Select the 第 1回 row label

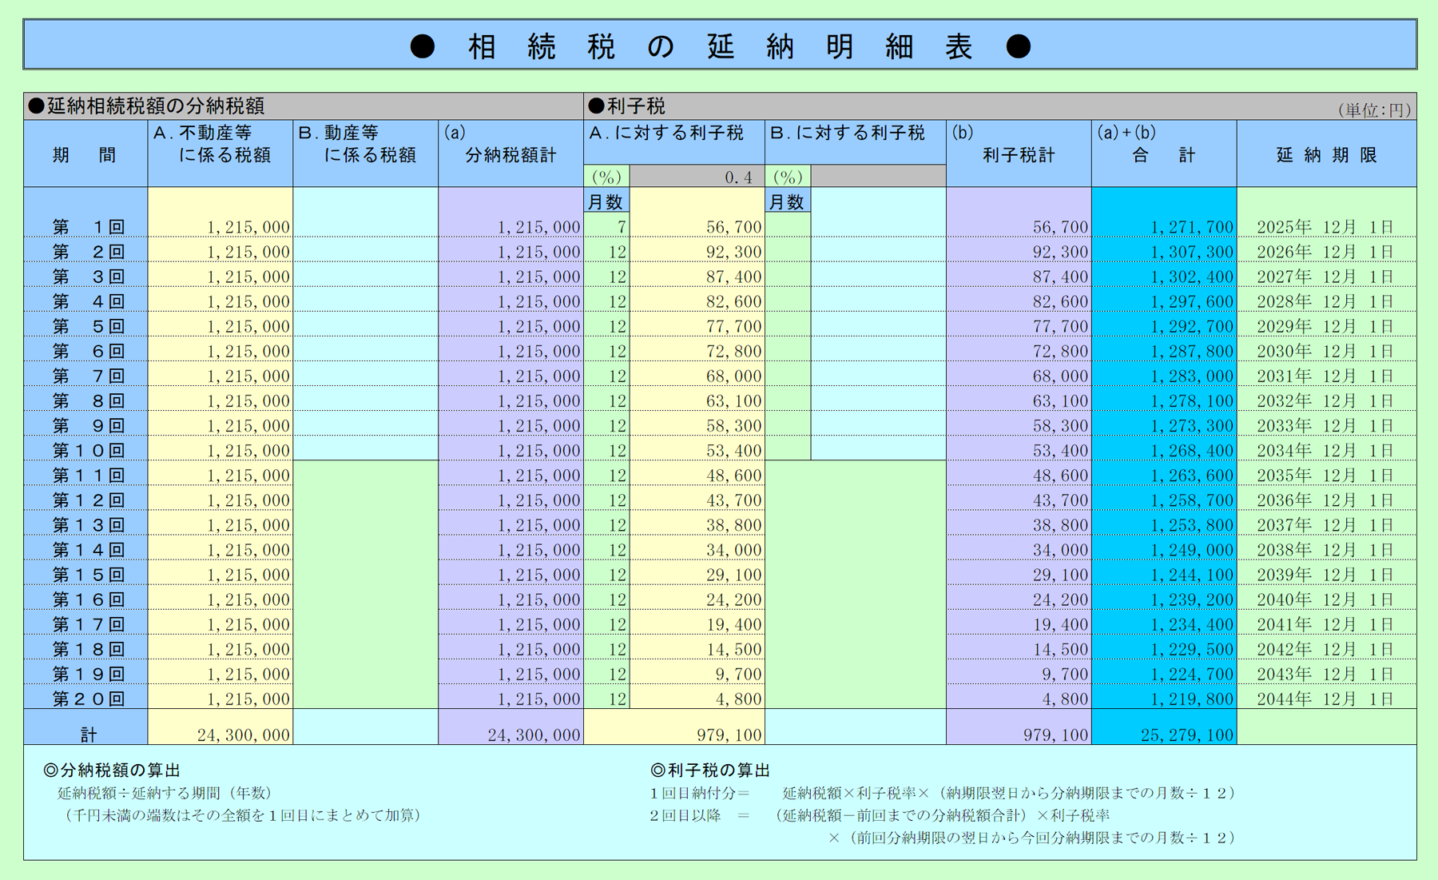click(x=85, y=227)
